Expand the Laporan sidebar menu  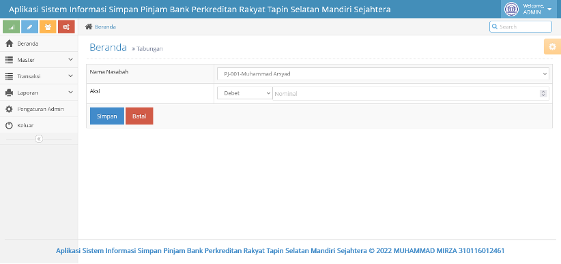39,93
